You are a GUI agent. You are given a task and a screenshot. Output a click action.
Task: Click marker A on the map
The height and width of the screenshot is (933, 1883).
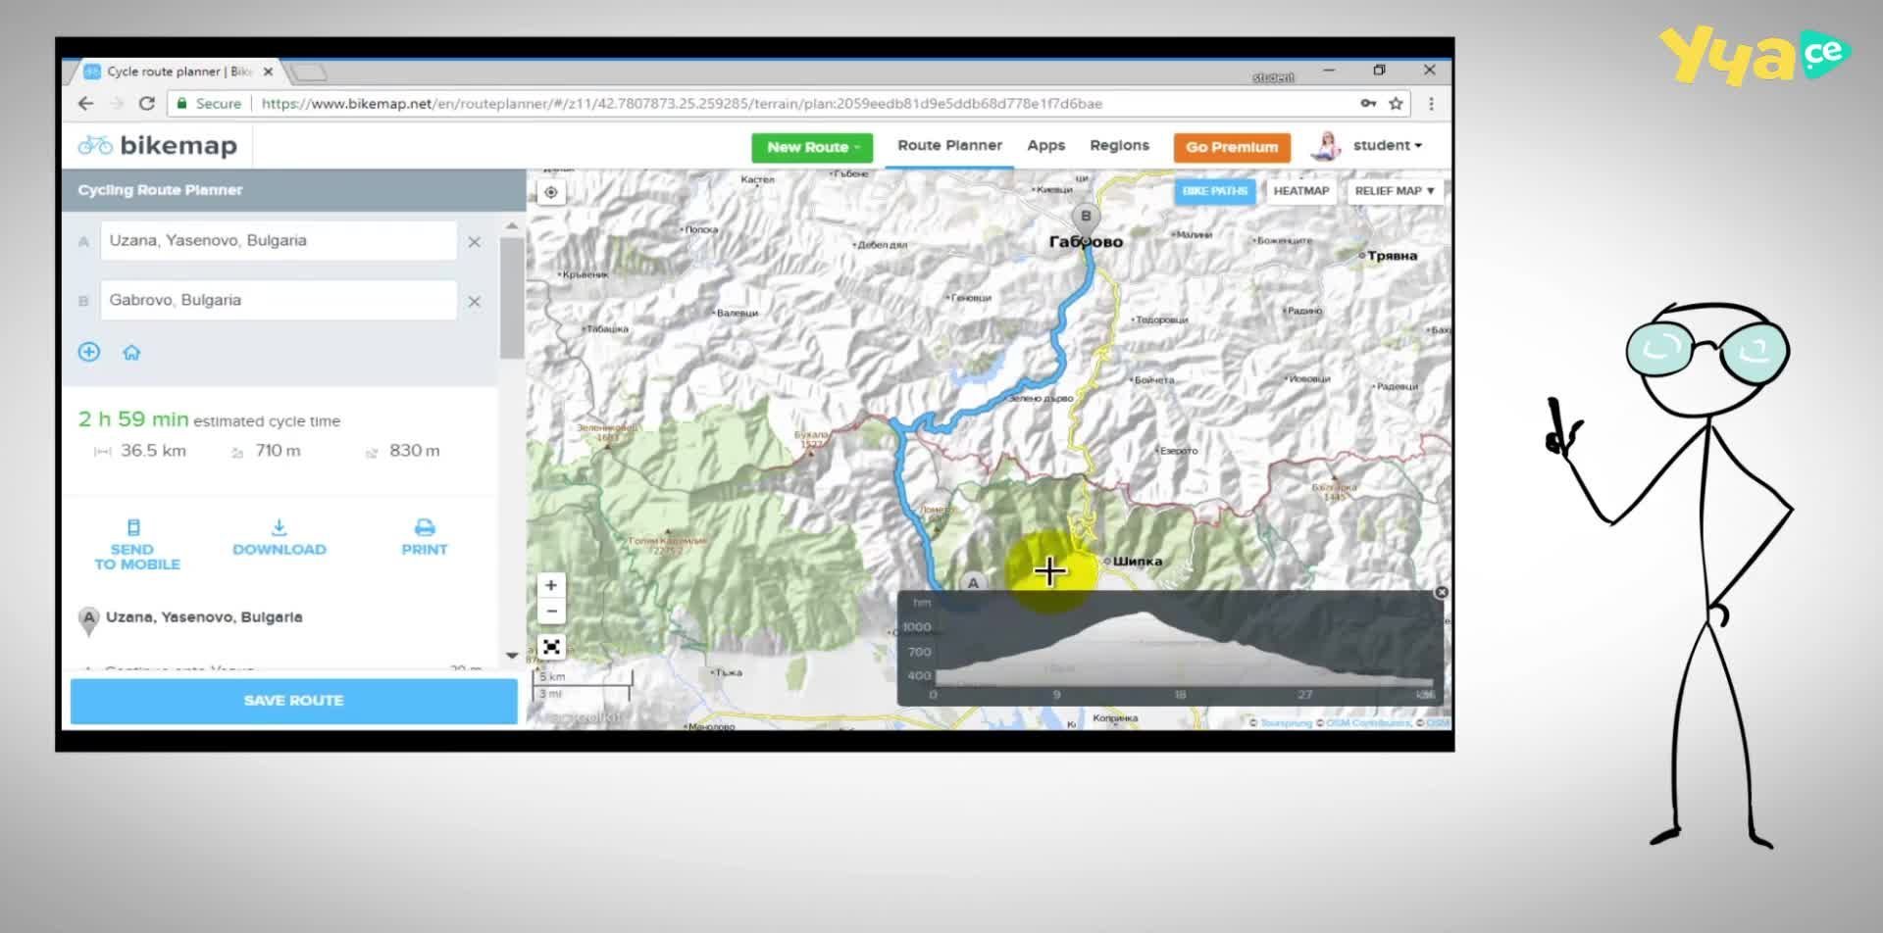click(973, 583)
